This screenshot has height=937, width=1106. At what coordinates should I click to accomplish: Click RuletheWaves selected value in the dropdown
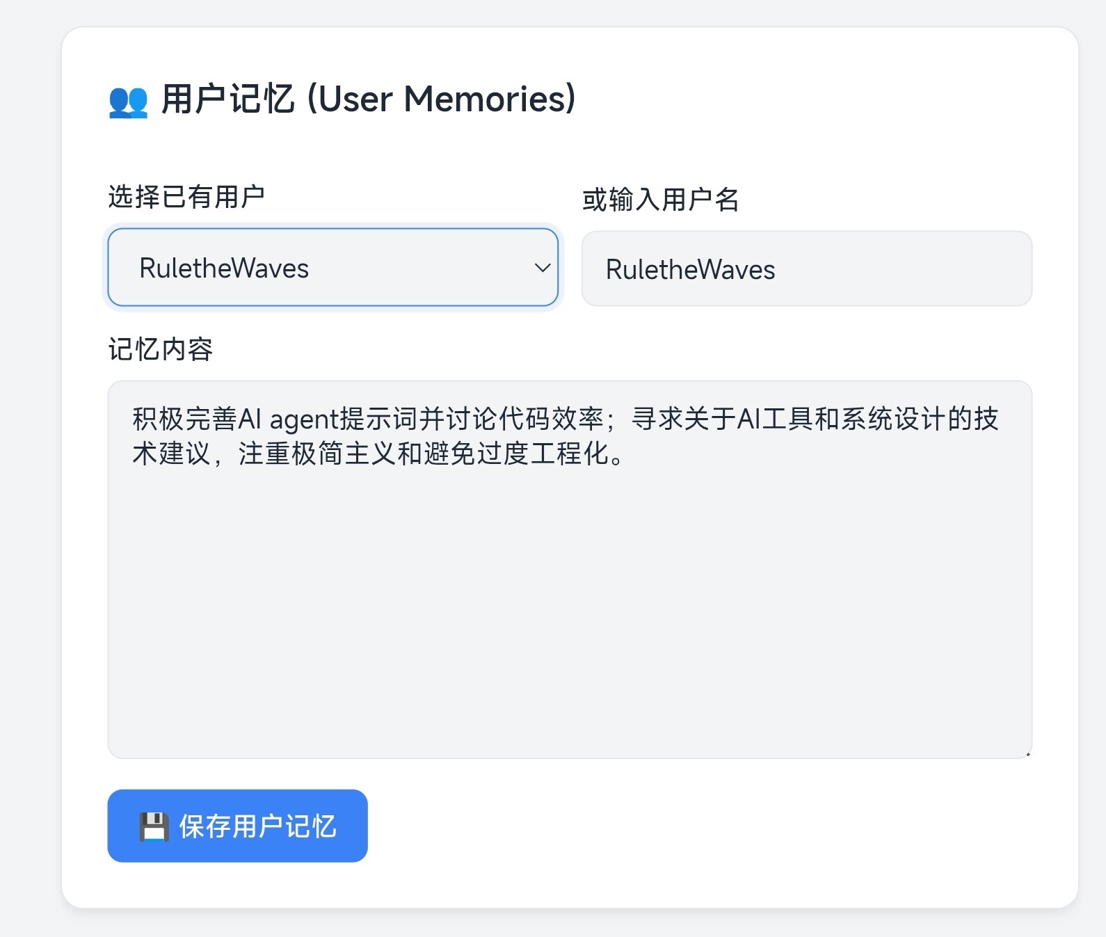pos(224,269)
